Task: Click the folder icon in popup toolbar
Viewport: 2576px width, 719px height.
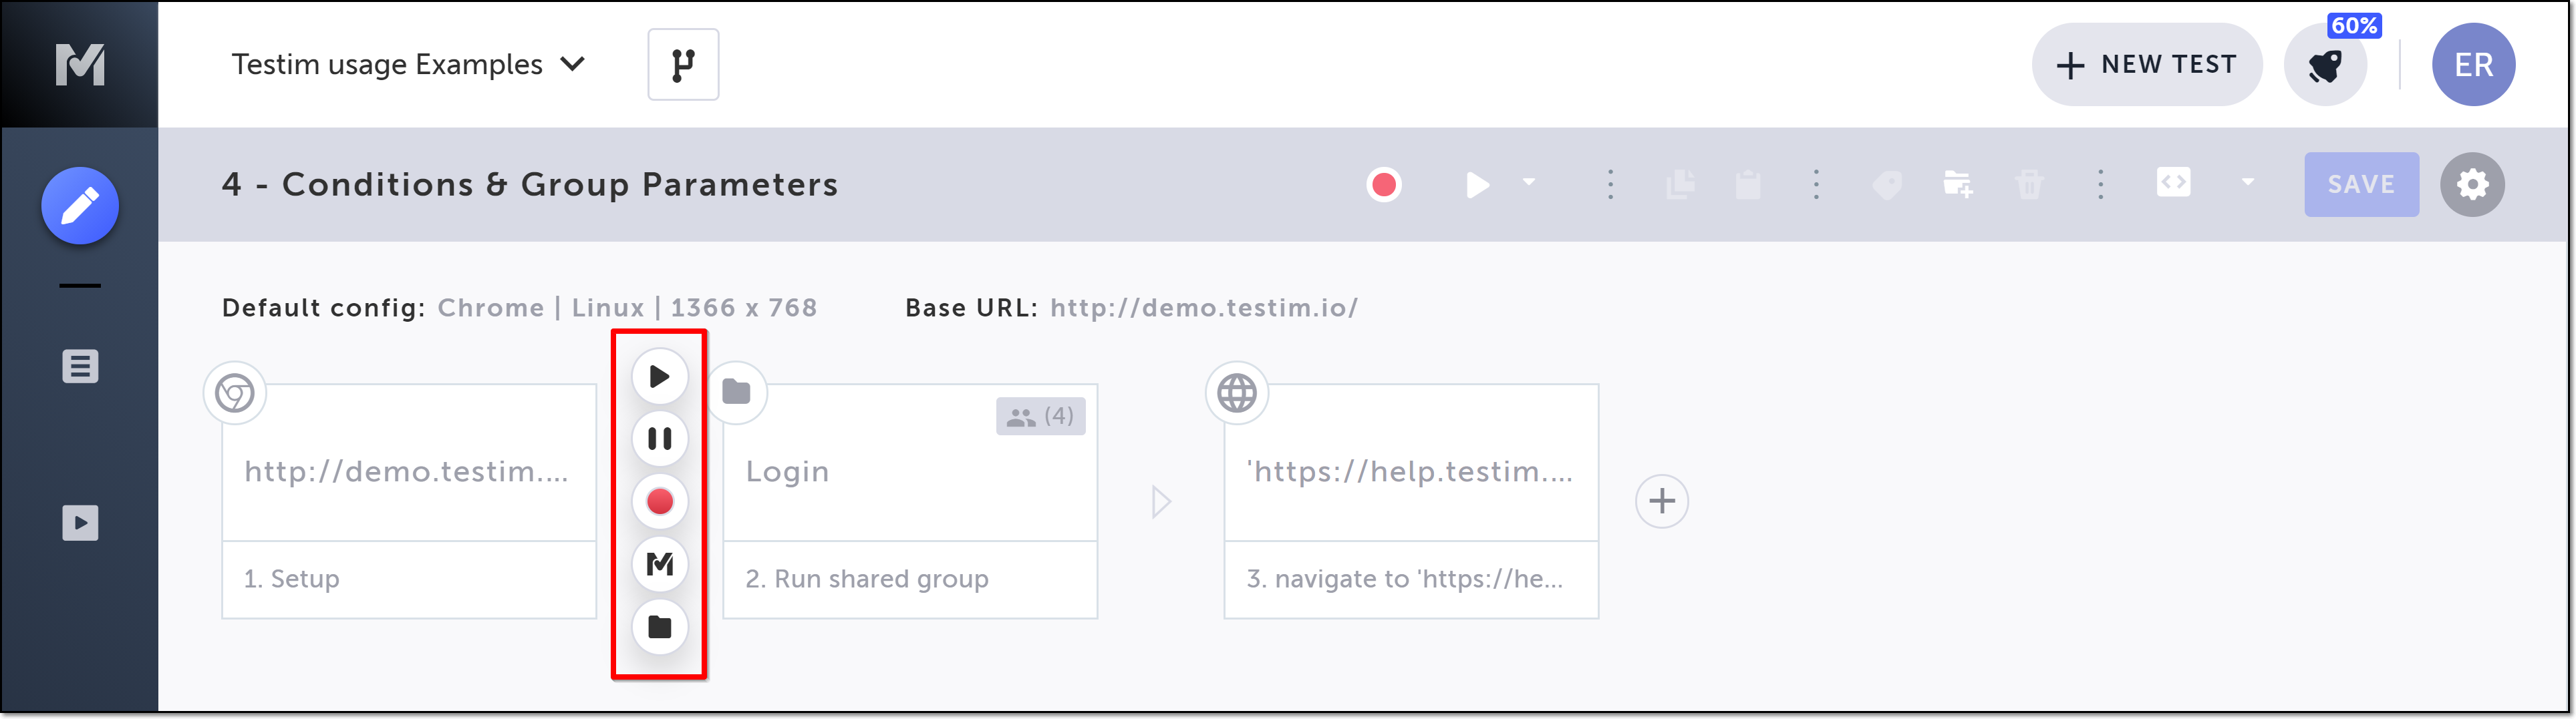Action: (x=659, y=627)
